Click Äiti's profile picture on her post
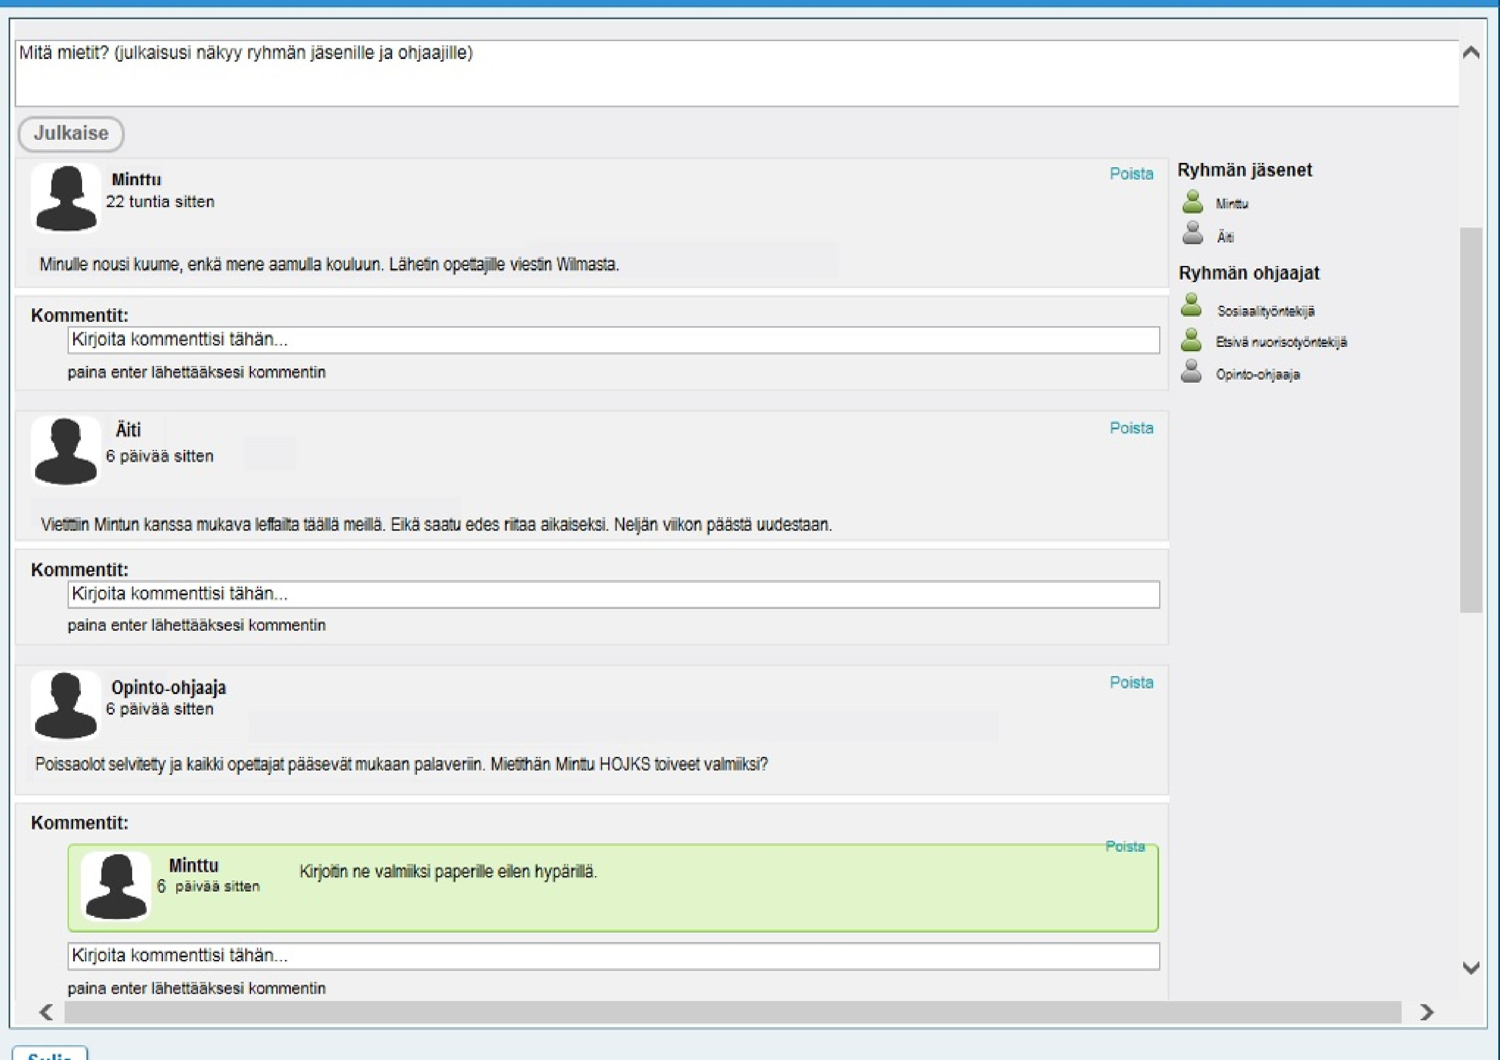Image resolution: width=1500 pixels, height=1060 pixels. [x=65, y=451]
